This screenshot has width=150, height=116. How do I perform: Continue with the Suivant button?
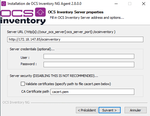(x=109, y=110)
